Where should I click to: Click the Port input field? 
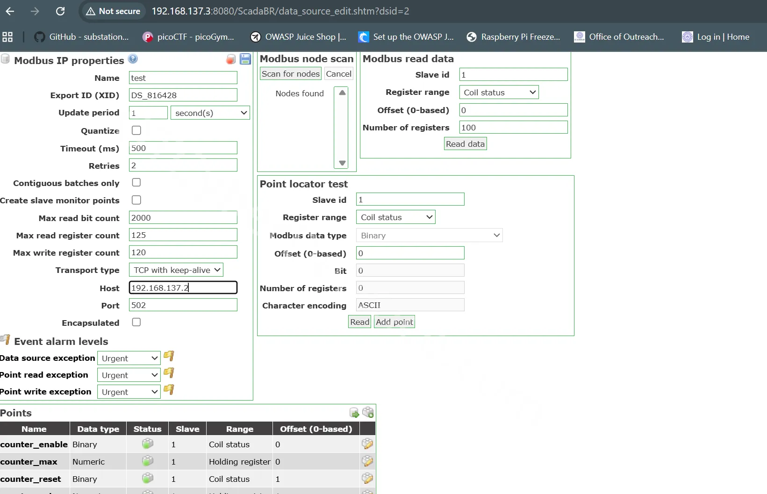pos(183,305)
